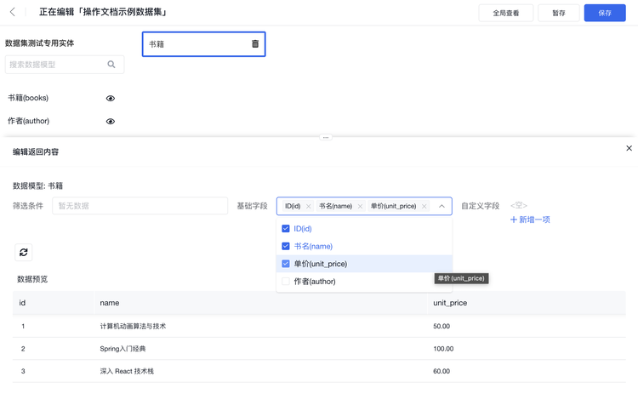Image resolution: width=638 pixels, height=405 pixels.
Task: Check the 作者(author) checkbox
Action: (286, 282)
